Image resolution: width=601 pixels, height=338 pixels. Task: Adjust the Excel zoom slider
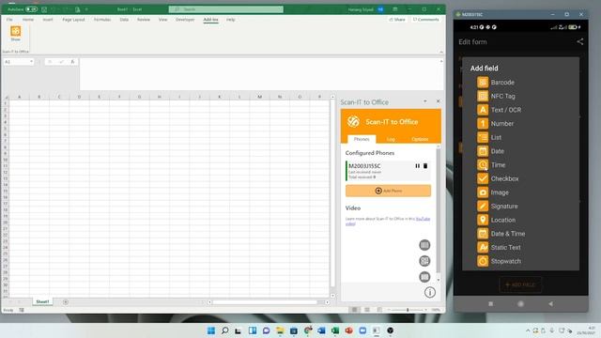tap(408, 310)
